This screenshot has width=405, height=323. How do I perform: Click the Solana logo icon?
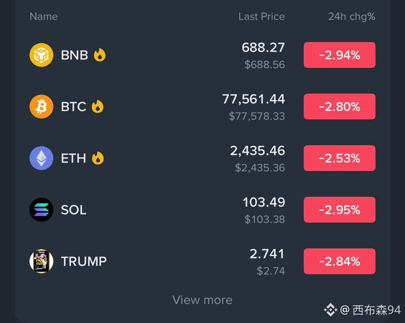point(41,209)
